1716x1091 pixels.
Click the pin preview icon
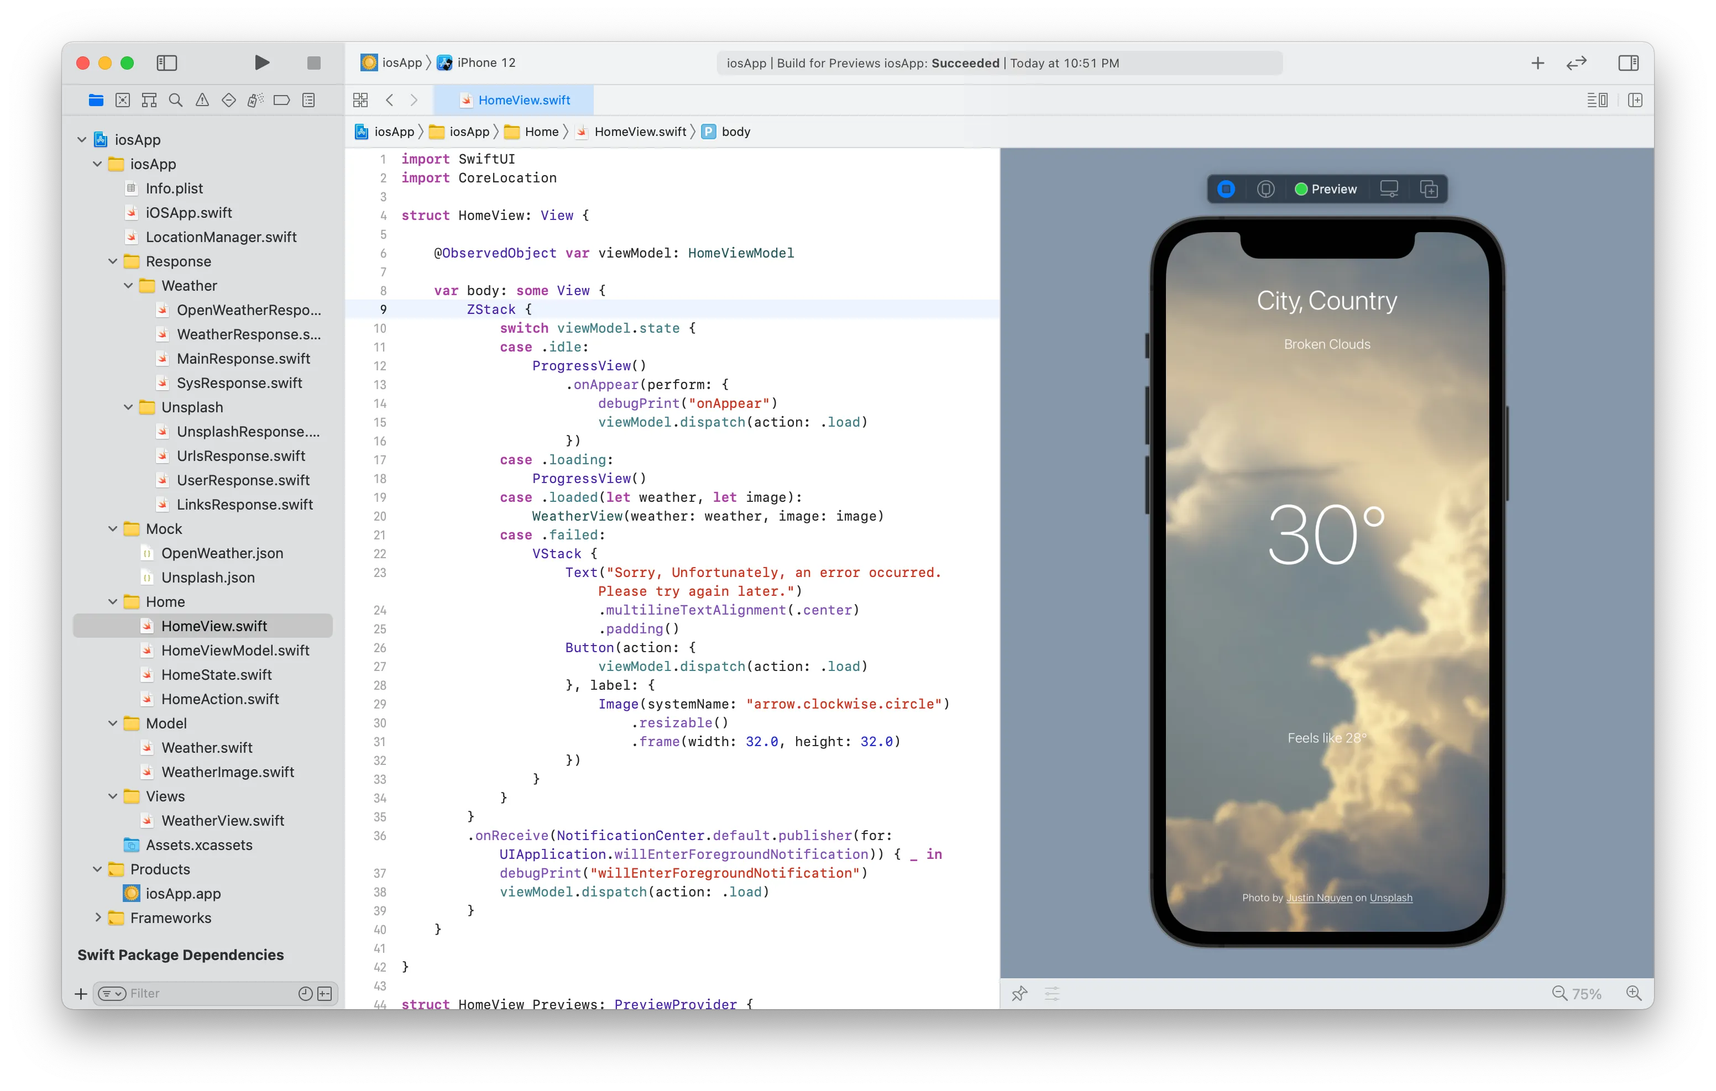1019,993
